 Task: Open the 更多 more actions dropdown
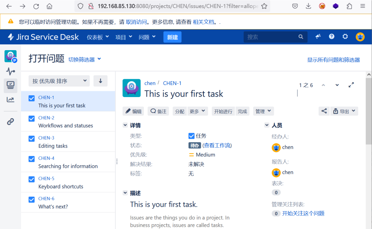pos(197,111)
